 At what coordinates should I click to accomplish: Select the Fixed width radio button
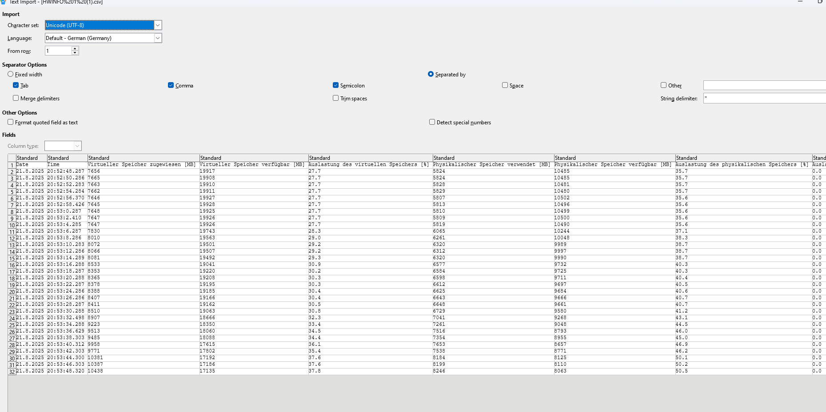pos(11,74)
